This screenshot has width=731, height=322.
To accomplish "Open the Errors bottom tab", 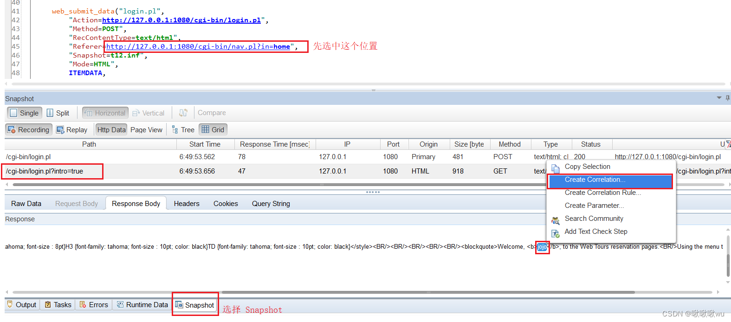I will pos(94,305).
